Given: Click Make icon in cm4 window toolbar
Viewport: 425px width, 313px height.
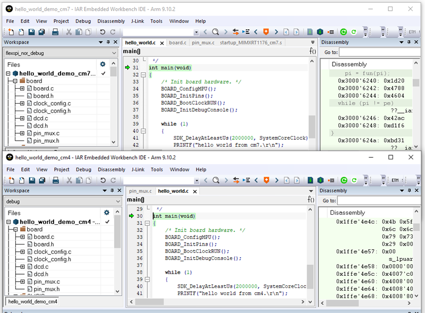Looking at the screenshot, I should [321, 180].
